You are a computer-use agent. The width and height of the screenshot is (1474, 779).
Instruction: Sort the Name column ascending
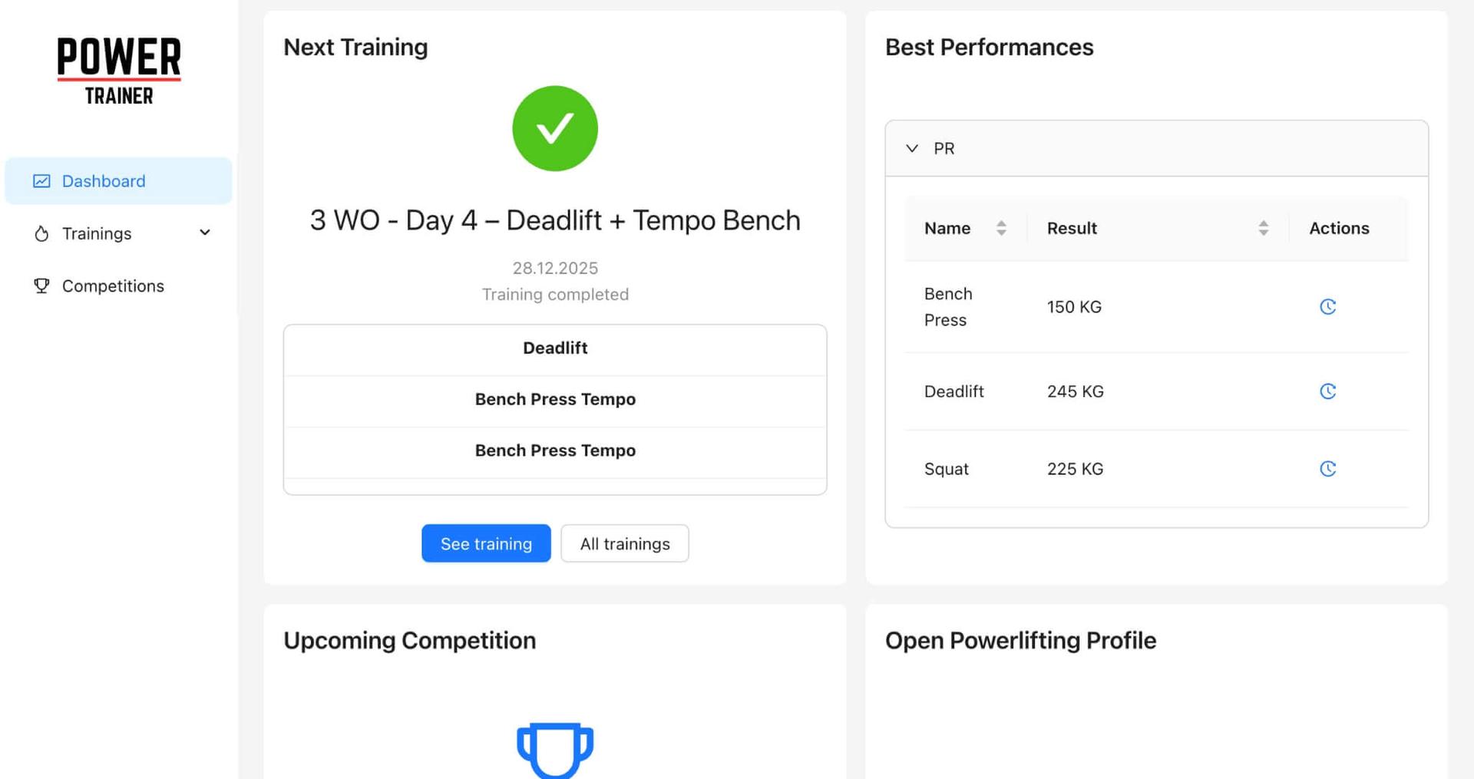[x=1000, y=228]
